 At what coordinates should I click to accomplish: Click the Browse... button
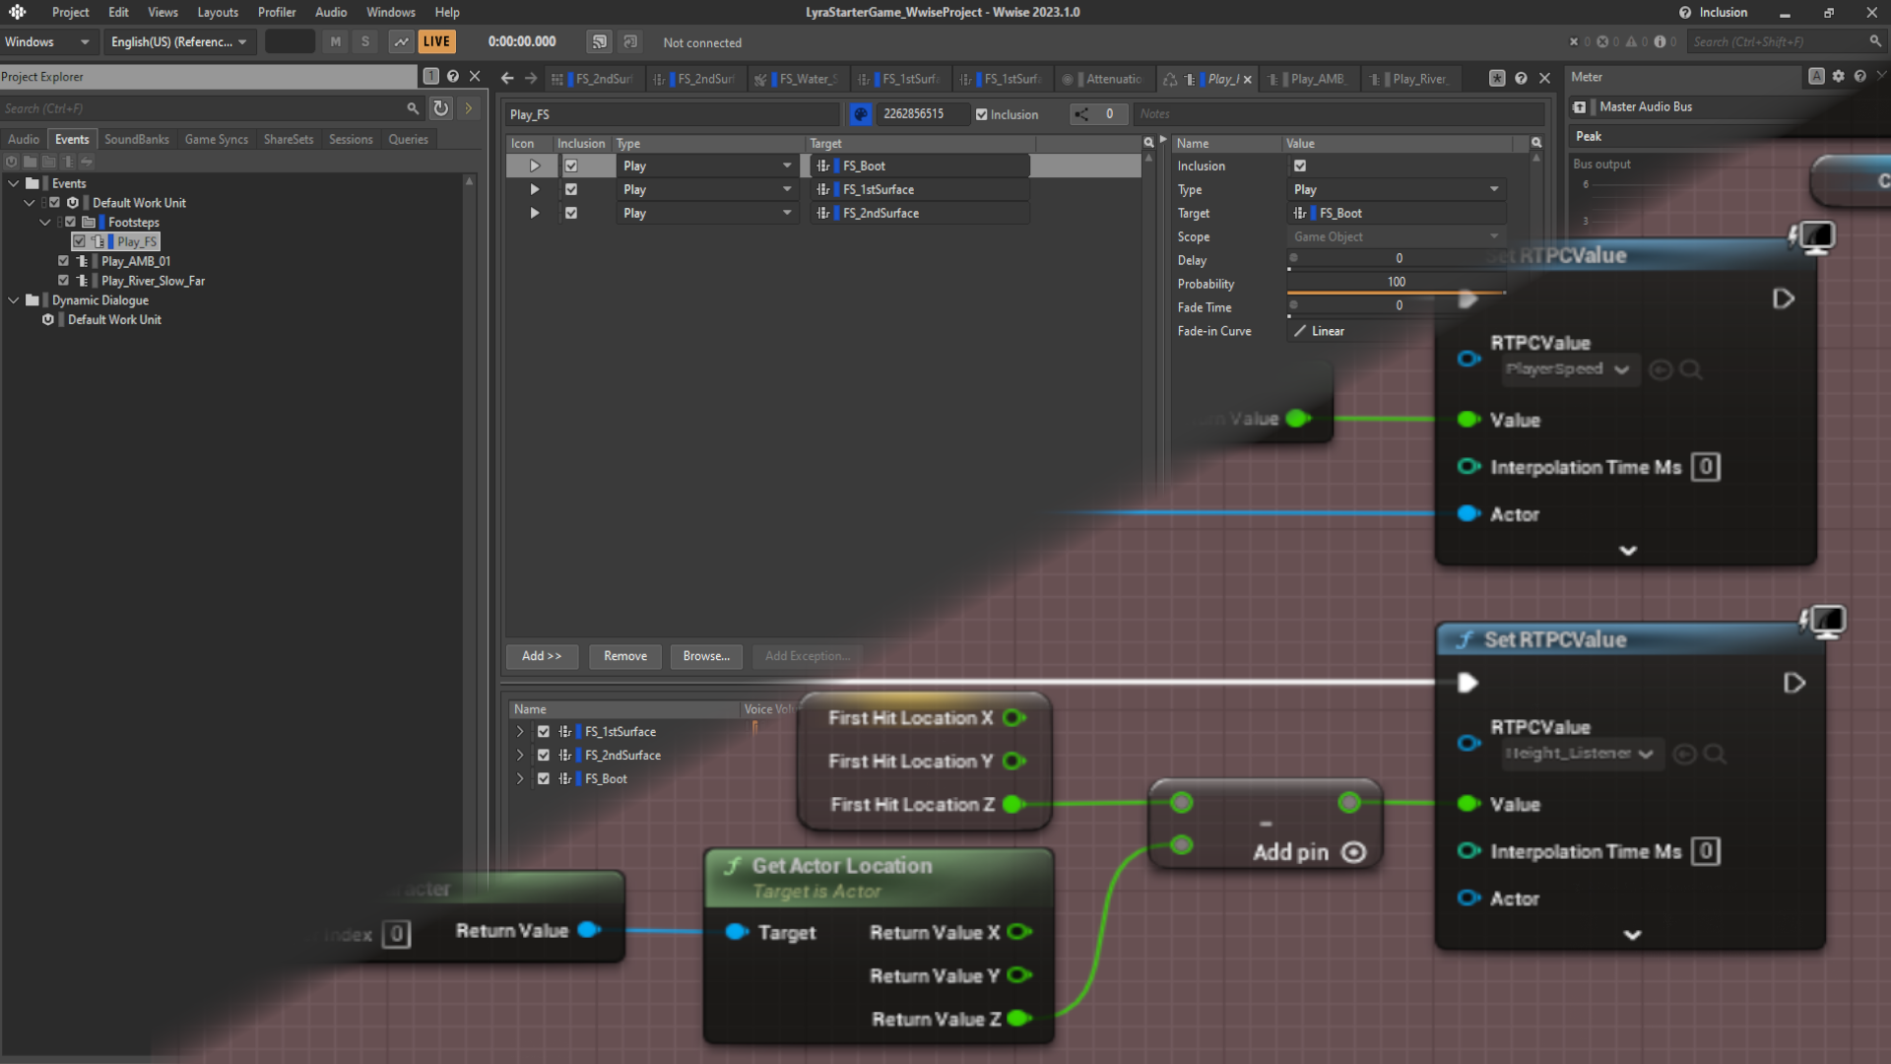pyautogui.click(x=706, y=656)
